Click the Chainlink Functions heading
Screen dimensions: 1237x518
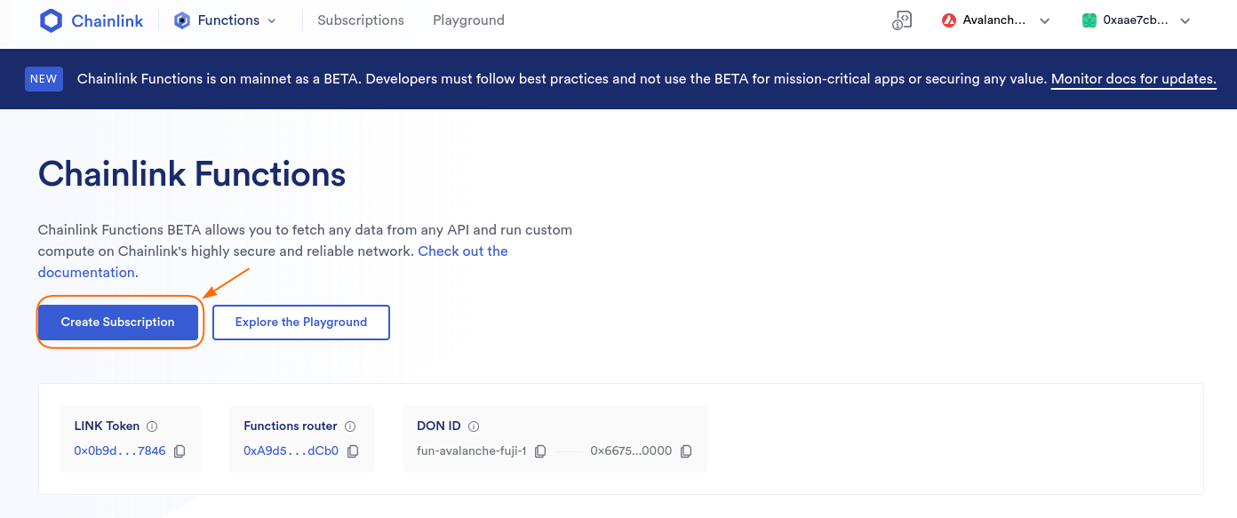point(192,174)
